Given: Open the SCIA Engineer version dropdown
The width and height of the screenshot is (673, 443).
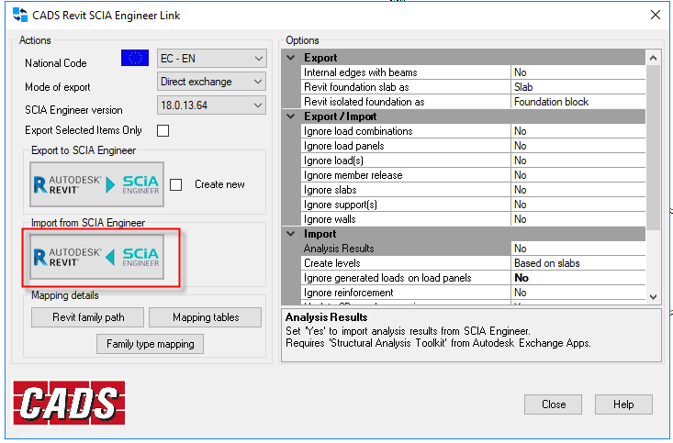Looking at the screenshot, I should (x=211, y=105).
